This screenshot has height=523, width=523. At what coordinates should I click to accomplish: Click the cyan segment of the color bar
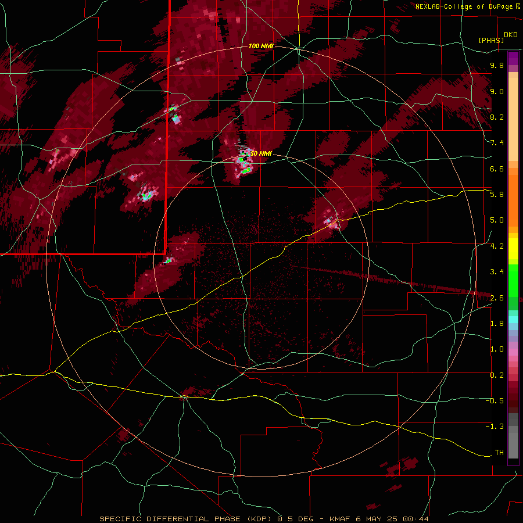coord(513,320)
